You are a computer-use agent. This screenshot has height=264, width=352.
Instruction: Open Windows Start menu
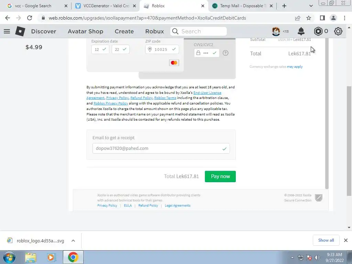[x=9, y=257]
